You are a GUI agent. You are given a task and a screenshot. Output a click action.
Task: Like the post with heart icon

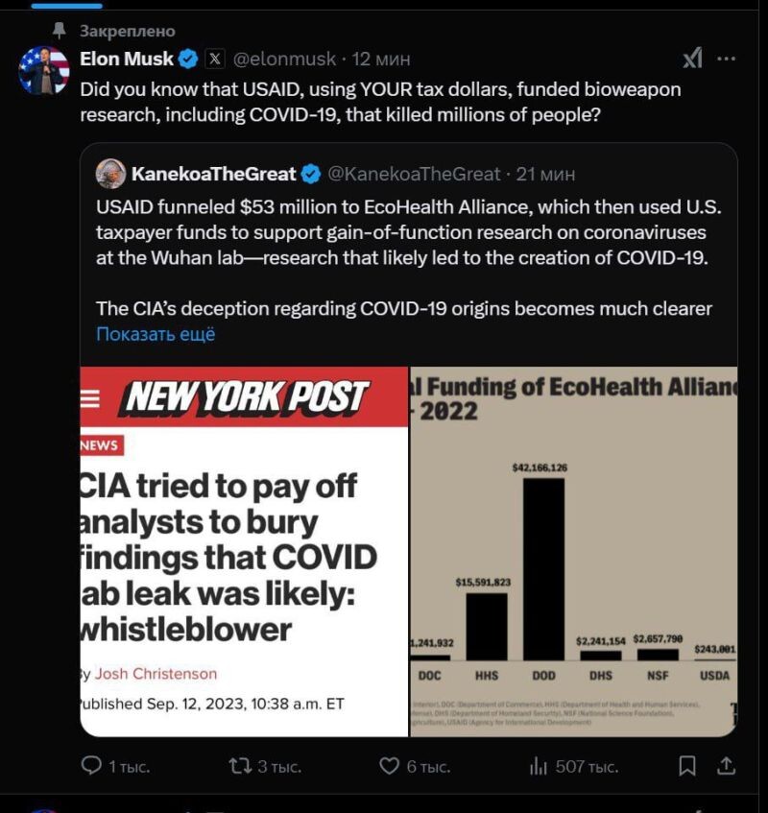[390, 766]
